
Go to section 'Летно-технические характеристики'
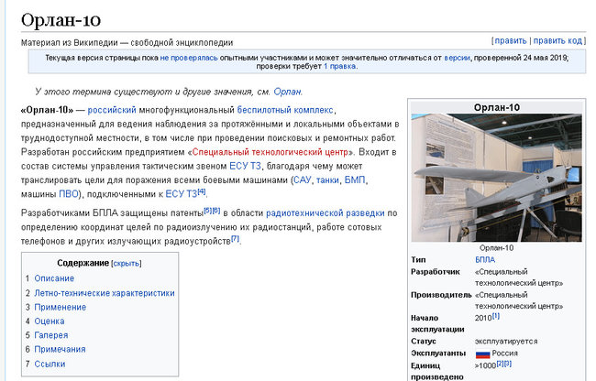(105, 293)
